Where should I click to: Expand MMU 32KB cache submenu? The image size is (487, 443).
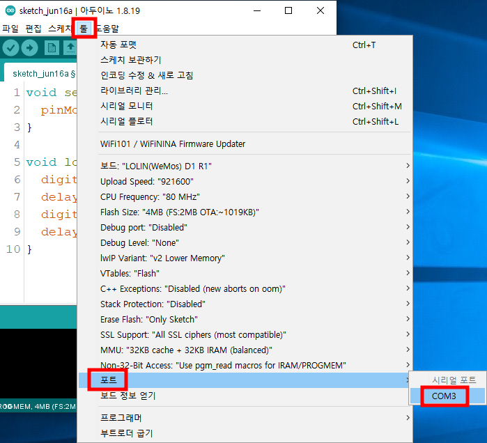click(x=245, y=350)
